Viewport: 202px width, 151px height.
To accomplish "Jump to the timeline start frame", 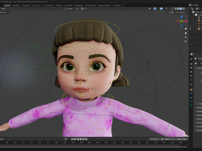I will click(72, 139).
